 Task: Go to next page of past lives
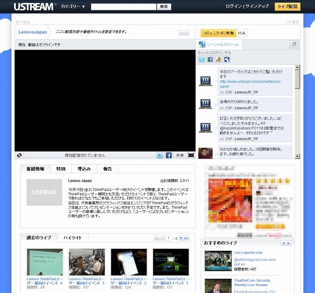coord(181,238)
